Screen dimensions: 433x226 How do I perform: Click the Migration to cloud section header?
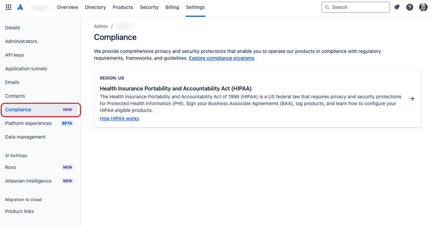23,200
